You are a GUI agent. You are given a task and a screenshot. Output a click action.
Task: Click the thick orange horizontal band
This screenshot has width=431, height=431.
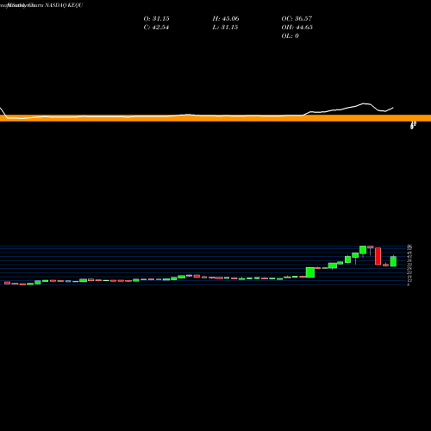click(215, 118)
